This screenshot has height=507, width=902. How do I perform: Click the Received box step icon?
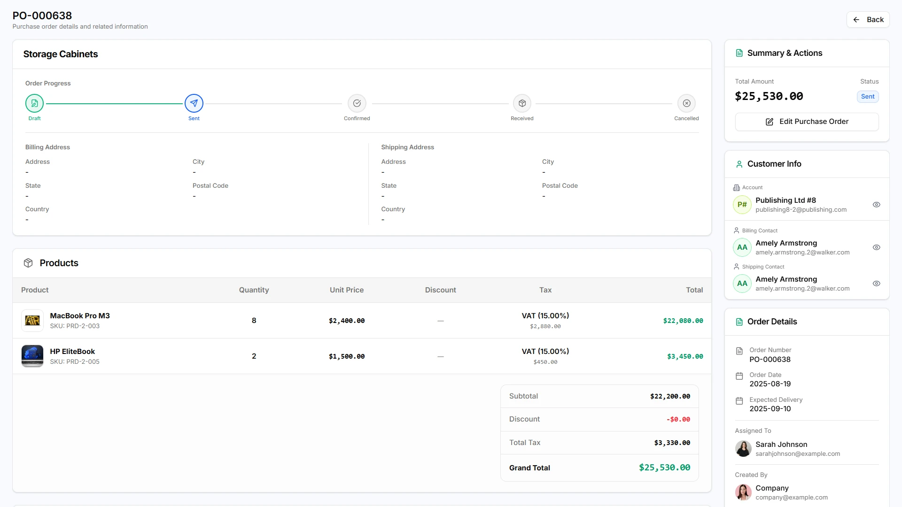522,103
